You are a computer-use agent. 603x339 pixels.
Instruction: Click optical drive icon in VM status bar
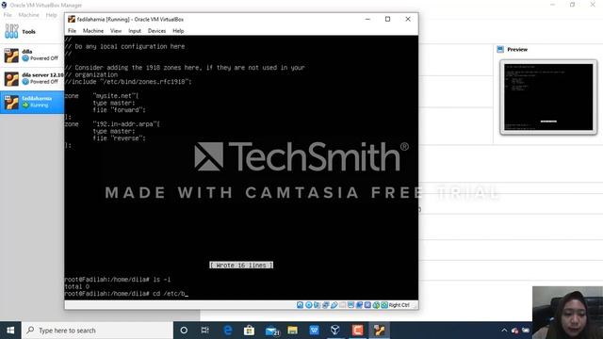pyautogui.click(x=309, y=305)
